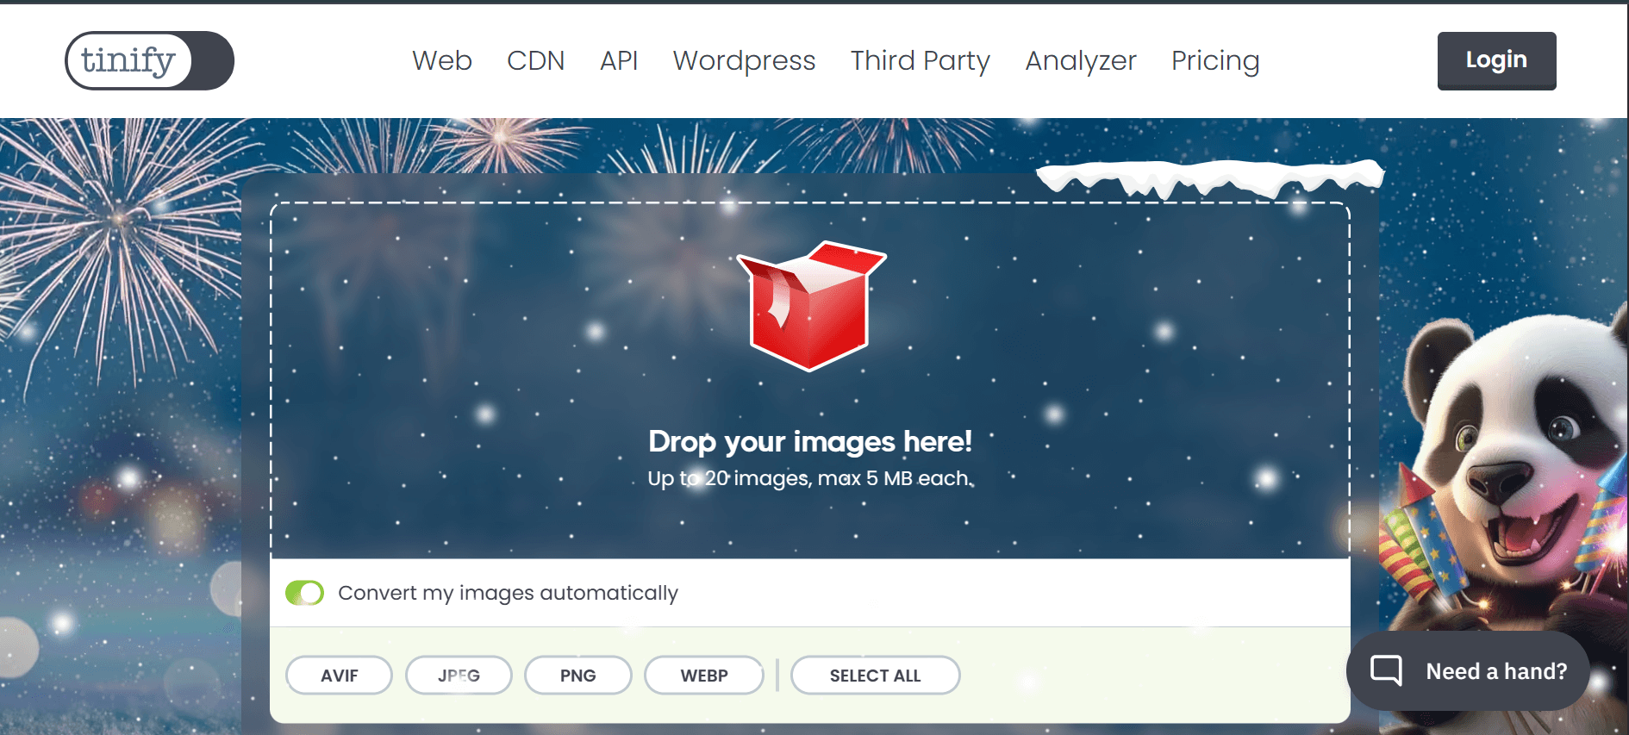Screen dimensions: 1629x735
Task: Open the Third Party page
Action: [x=920, y=60]
